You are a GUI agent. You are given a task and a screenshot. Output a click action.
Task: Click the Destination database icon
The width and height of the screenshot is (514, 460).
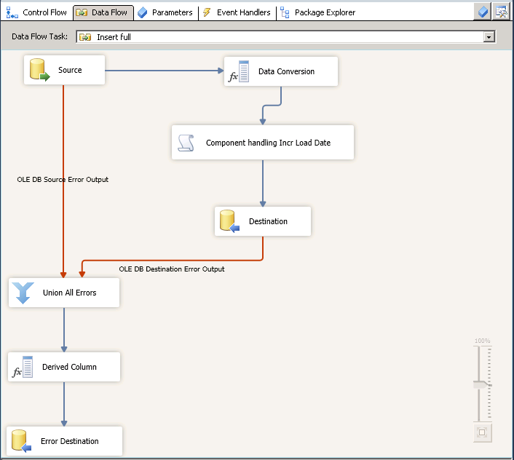[230, 222]
